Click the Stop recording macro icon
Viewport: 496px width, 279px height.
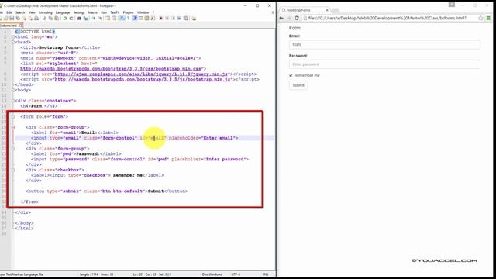167,19
